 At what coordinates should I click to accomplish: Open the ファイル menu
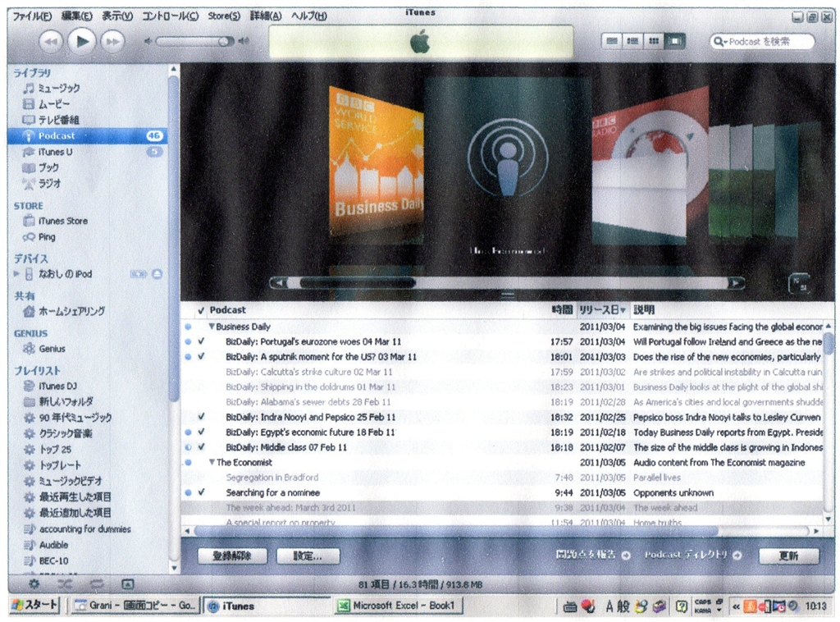(32, 16)
